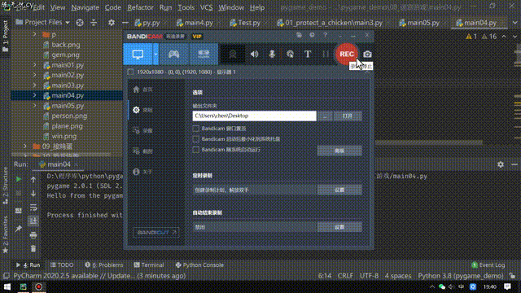Expand the main03.py tree node
Viewport: 521px width, 293px height.
click(x=34, y=85)
